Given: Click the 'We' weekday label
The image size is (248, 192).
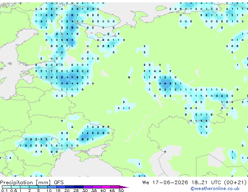Looking at the screenshot, I should point(146,183).
